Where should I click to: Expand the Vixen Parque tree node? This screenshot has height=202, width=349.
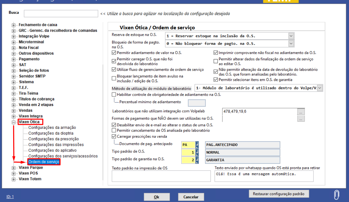click(x=14, y=168)
